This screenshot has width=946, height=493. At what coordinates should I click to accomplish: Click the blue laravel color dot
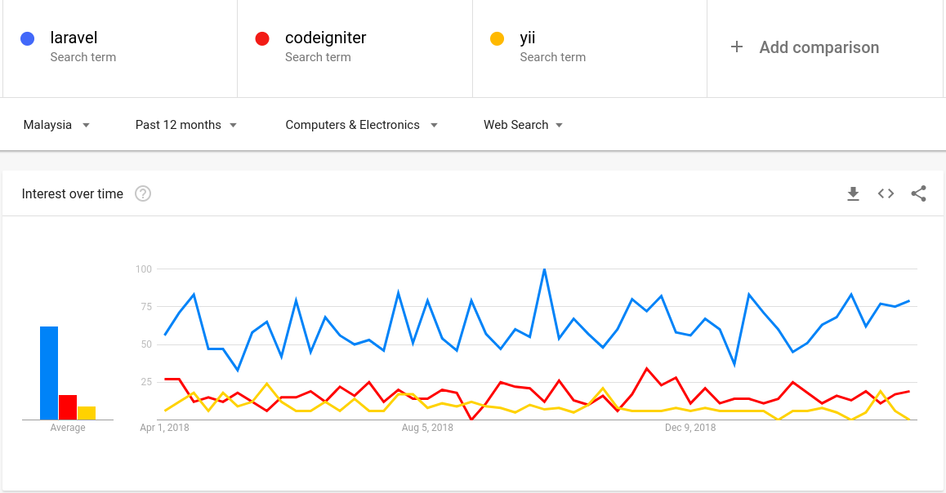coord(27,38)
